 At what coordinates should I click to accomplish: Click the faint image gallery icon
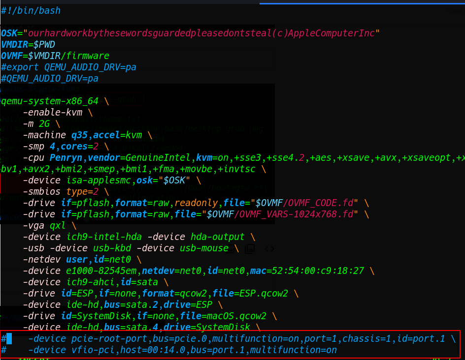(x=250, y=249)
